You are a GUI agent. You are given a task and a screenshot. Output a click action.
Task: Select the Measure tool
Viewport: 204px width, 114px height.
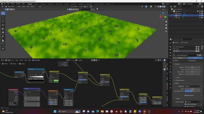(x=3, y=41)
